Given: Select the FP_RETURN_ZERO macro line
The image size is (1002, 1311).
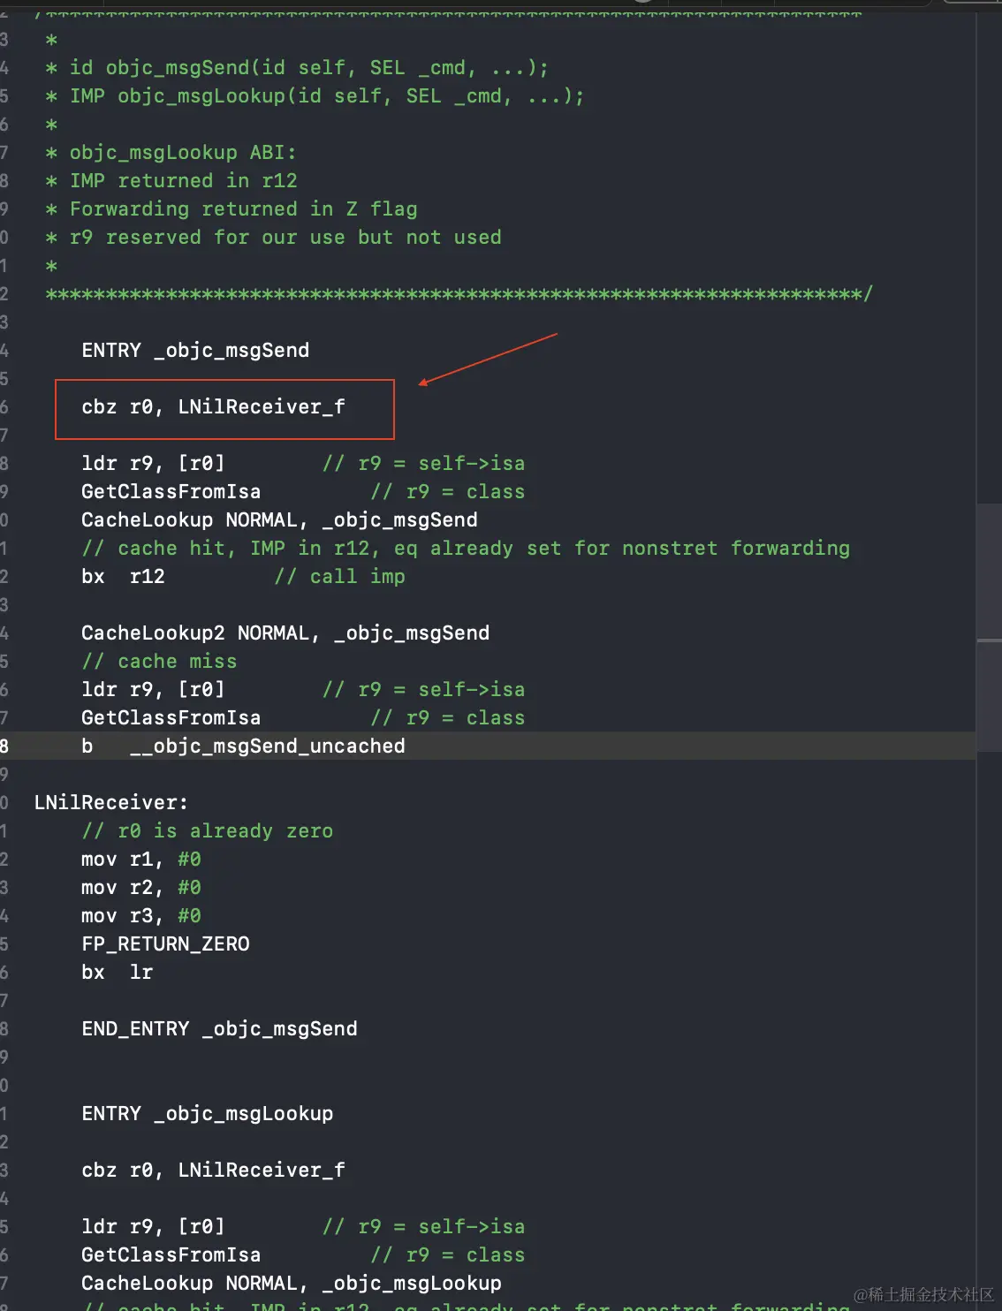Looking at the screenshot, I should click(165, 944).
